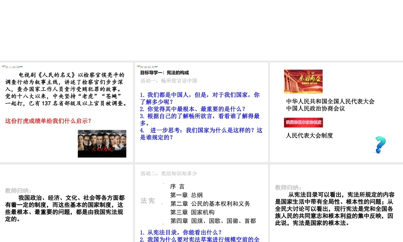Click the 人民的名义 TV drama poster image
This screenshot has width=403, height=242.
[x=102, y=144]
